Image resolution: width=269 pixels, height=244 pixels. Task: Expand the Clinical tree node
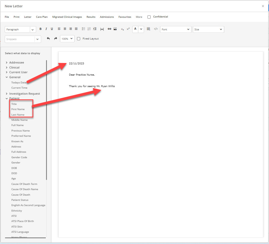7,67
